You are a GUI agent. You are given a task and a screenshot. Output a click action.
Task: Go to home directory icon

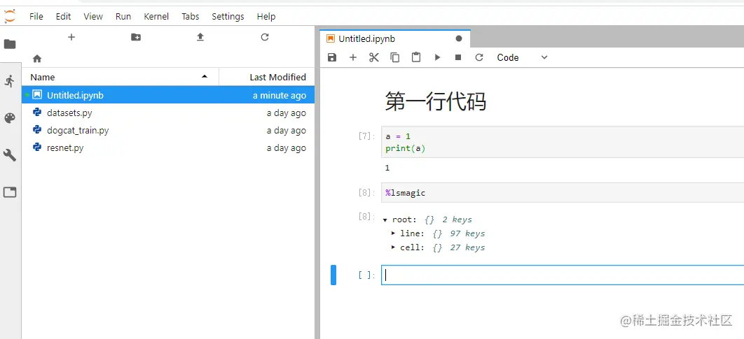pos(37,59)
